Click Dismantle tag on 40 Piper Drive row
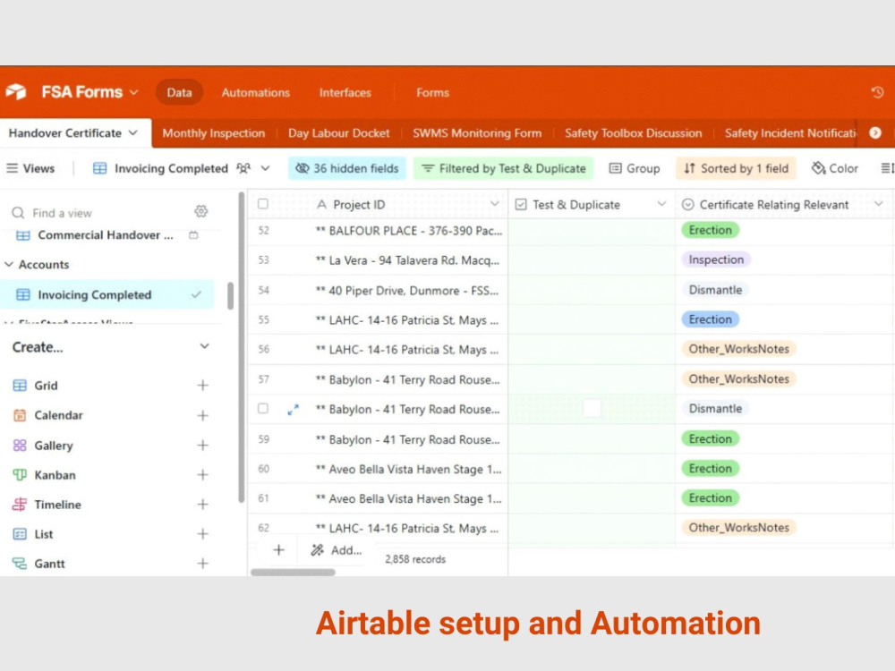Image resolution: width=895 pixels, height=671 pixels. click(715, 290)
